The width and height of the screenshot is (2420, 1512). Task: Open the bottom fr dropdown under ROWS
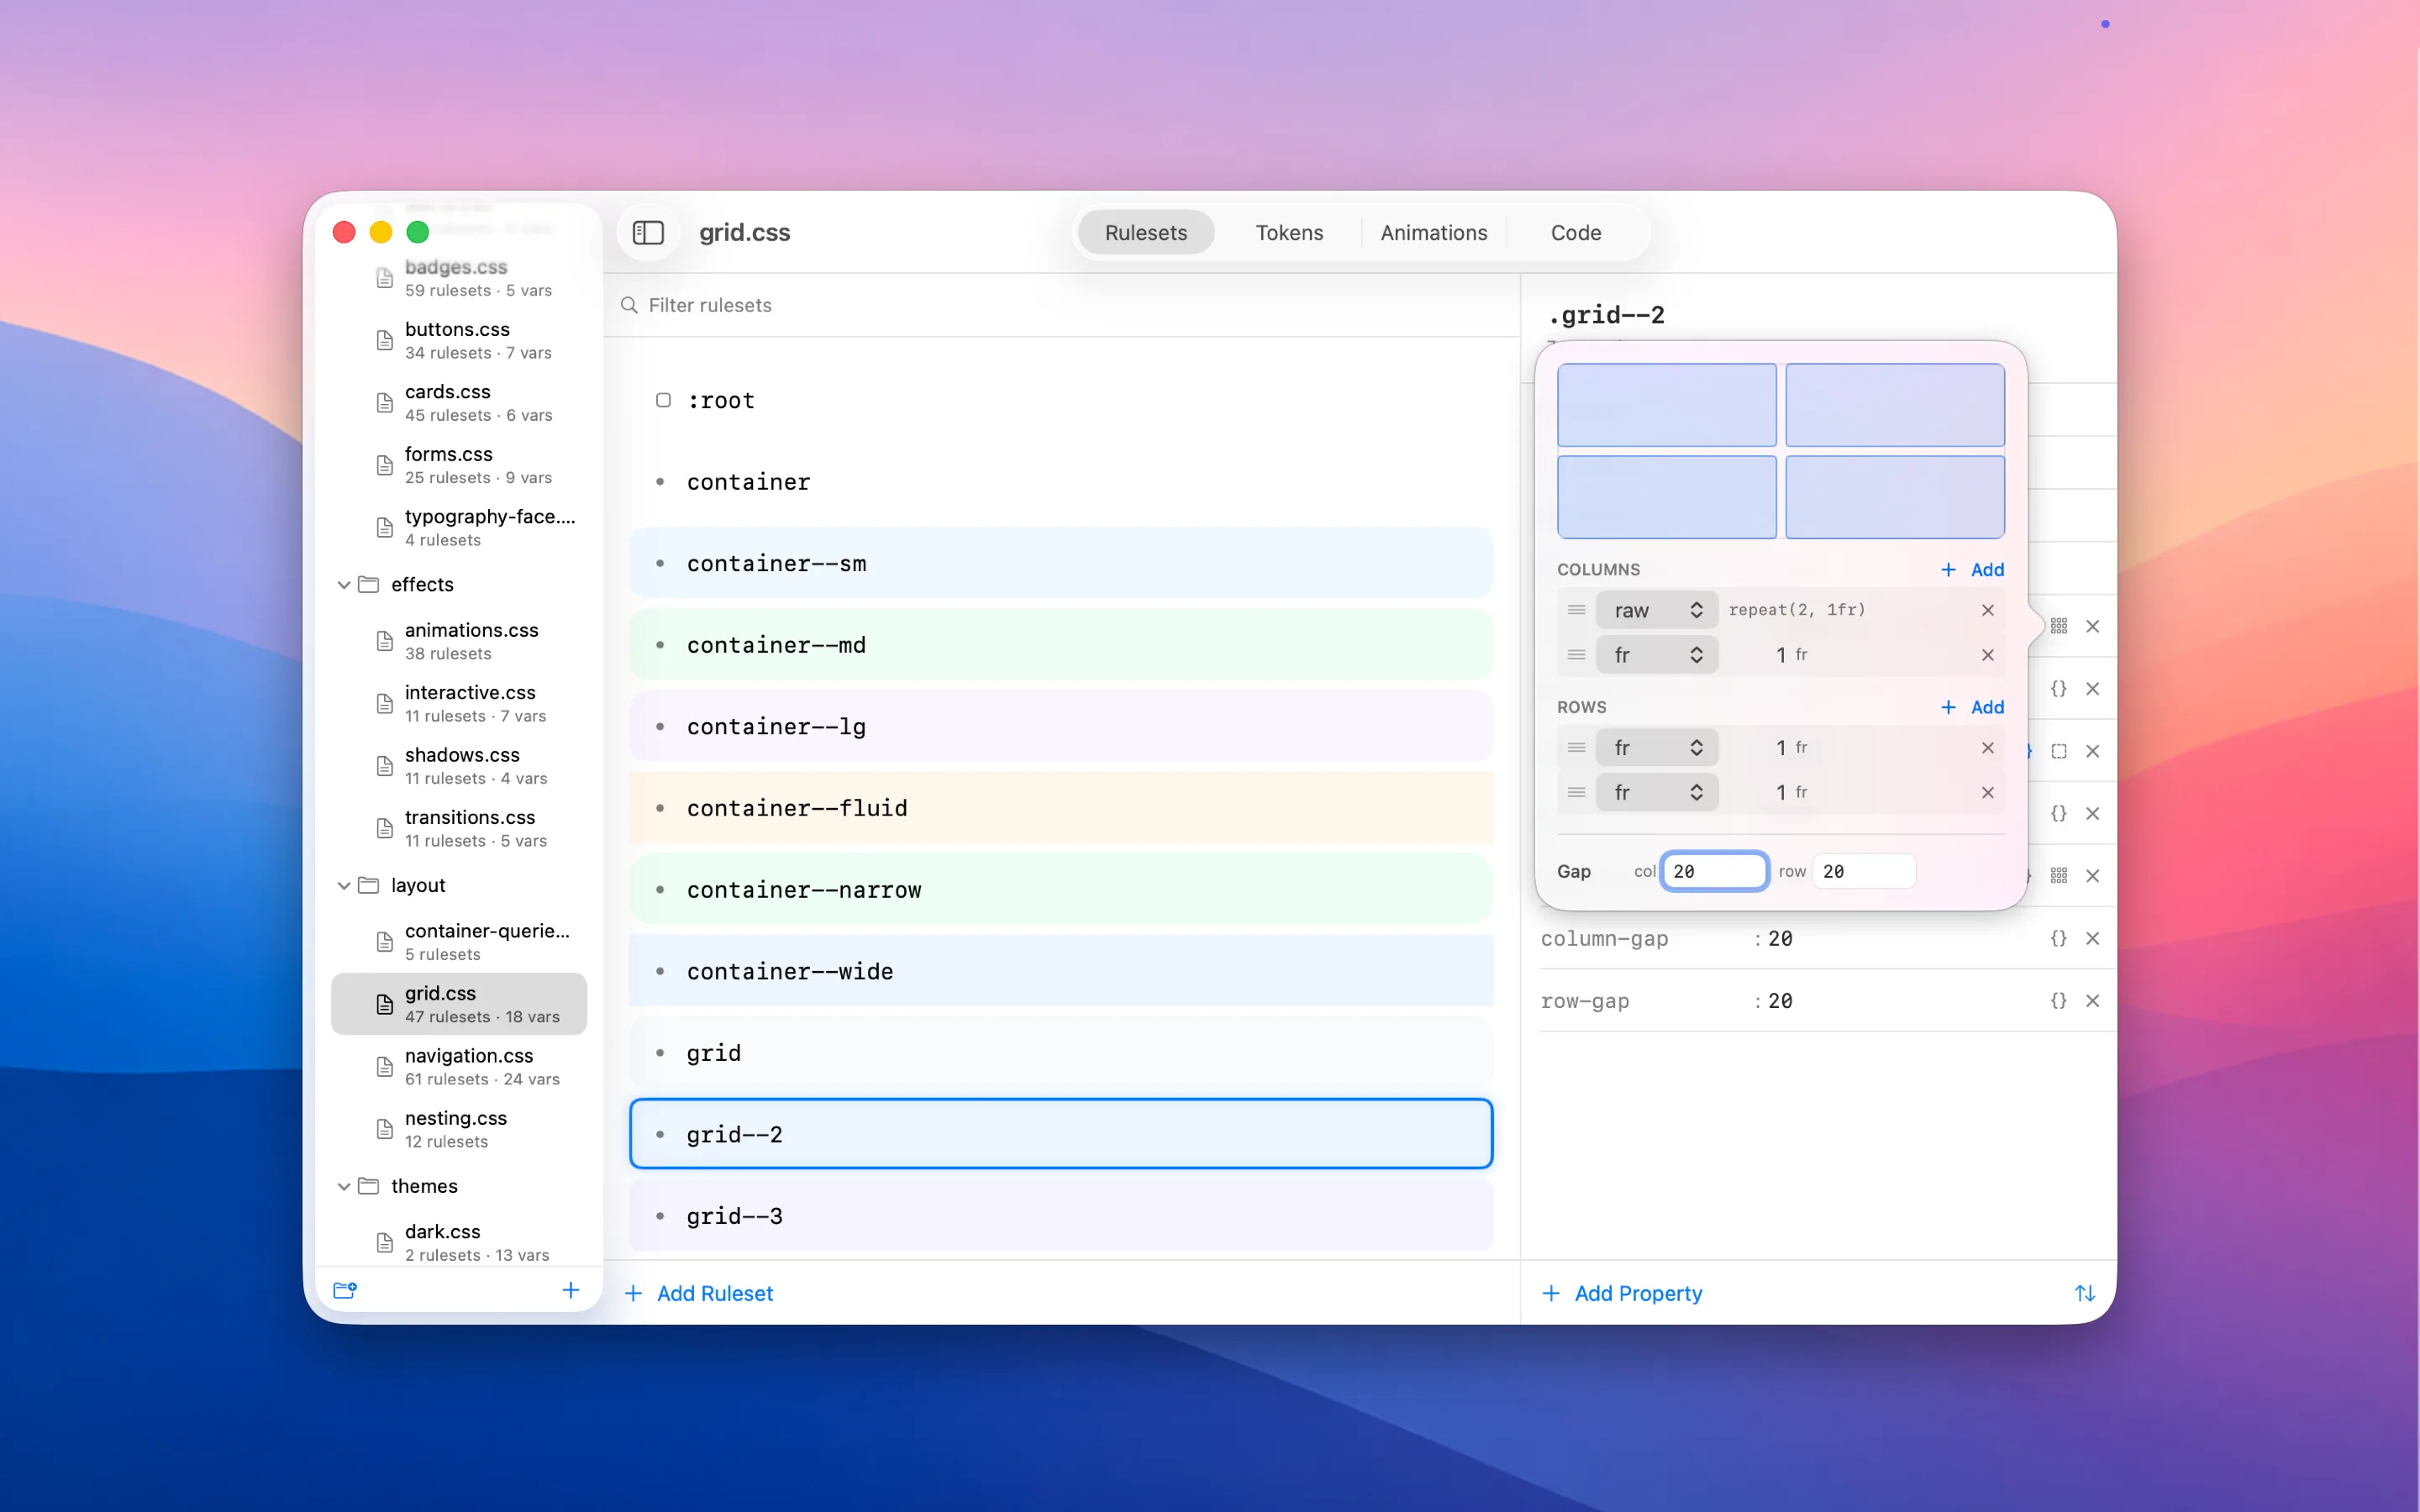coord(1657,792)
